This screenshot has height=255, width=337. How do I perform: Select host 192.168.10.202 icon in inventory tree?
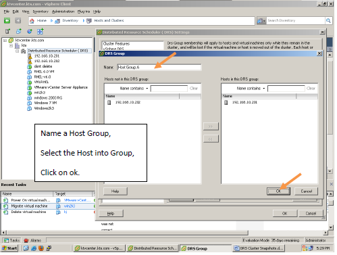click(30, 61)
